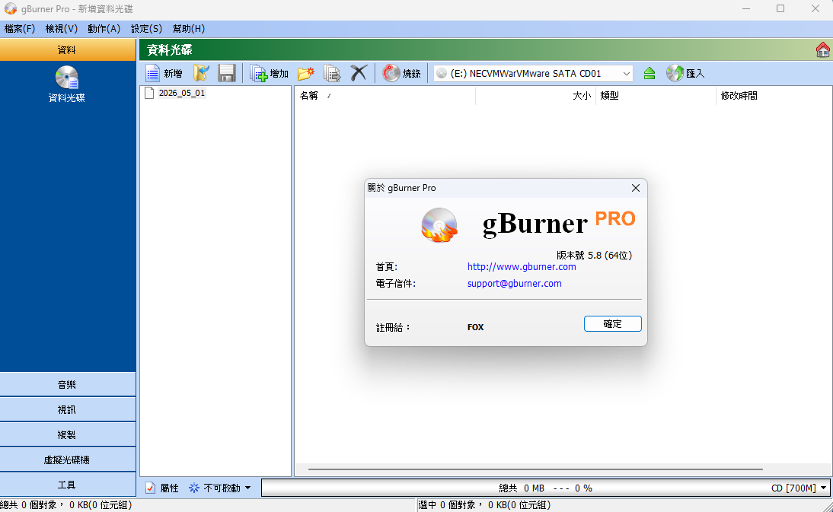
Task: Switch to the Music (音樂) sidebar tab
Action: 68,385
